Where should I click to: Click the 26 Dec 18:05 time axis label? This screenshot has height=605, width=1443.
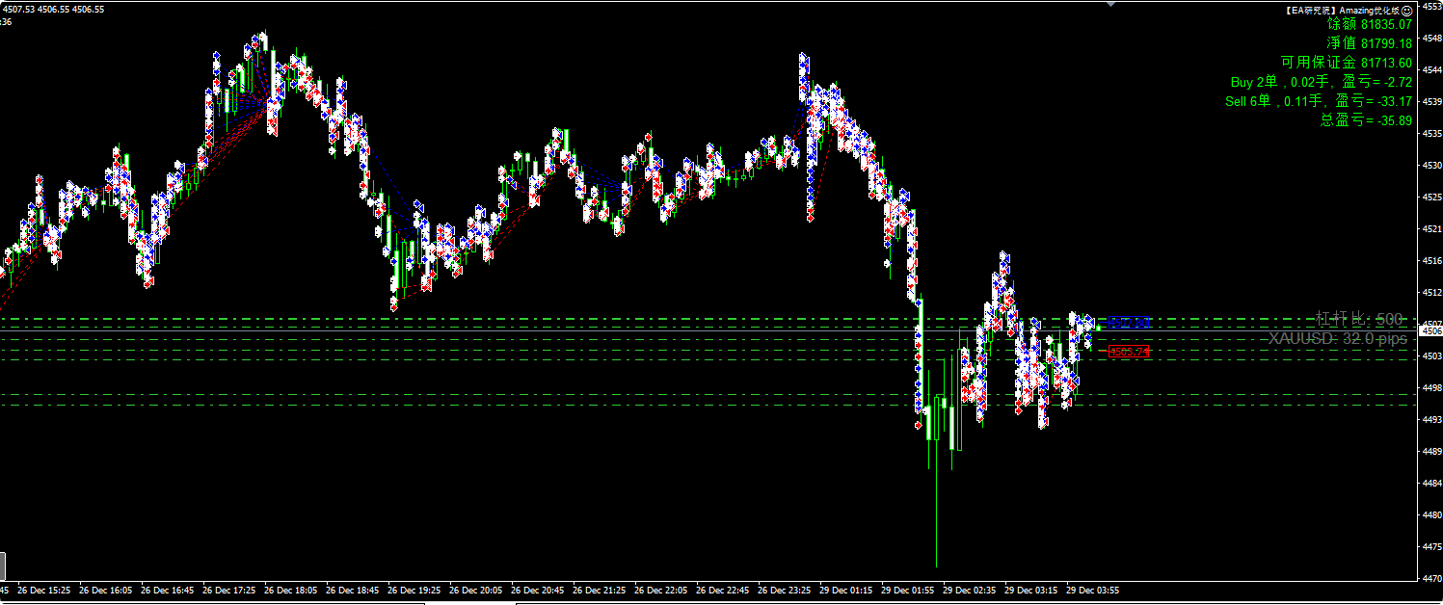point(291,590)
